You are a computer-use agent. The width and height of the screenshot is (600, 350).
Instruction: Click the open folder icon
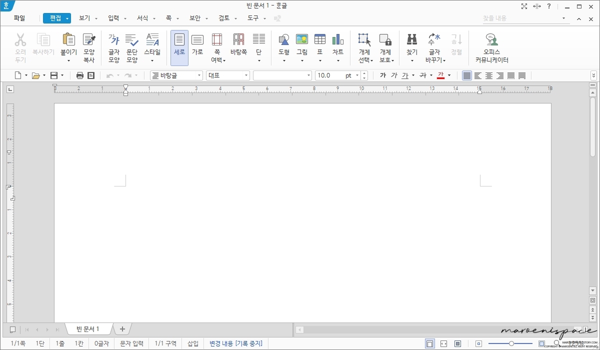[35, 75]
